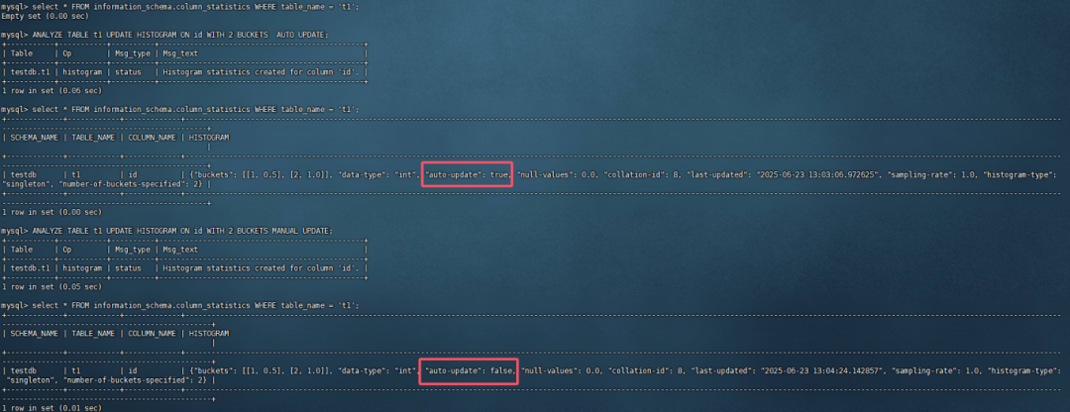Click the select query above "Empty set"
1070x412 pixels.
tap(179, 6)
